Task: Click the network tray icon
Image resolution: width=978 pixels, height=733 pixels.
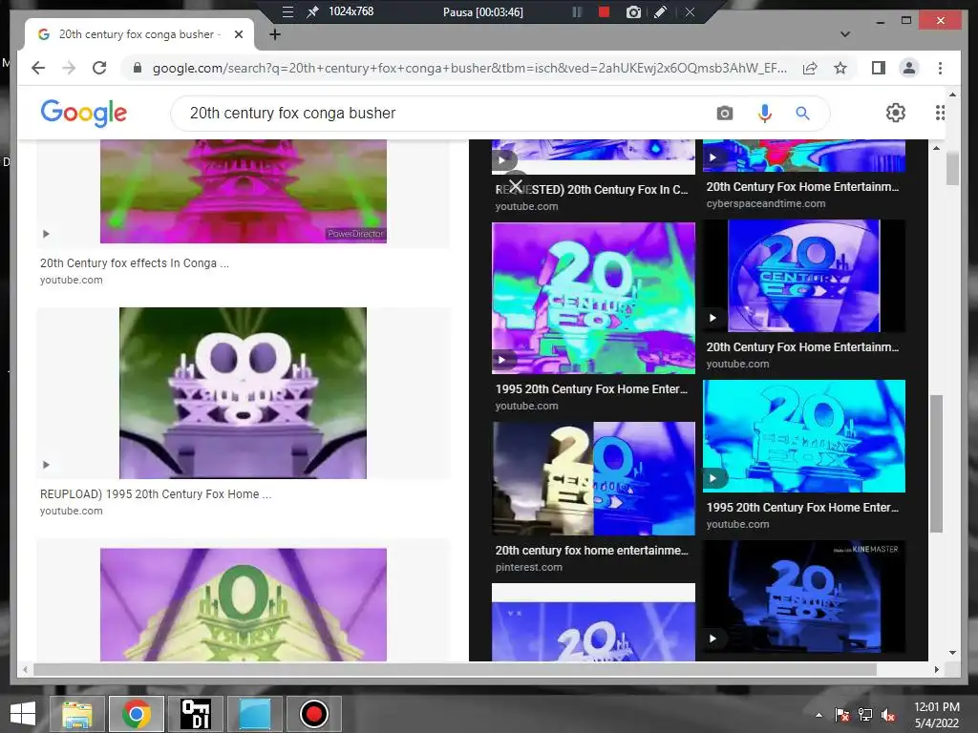Action: pos(865,715)
